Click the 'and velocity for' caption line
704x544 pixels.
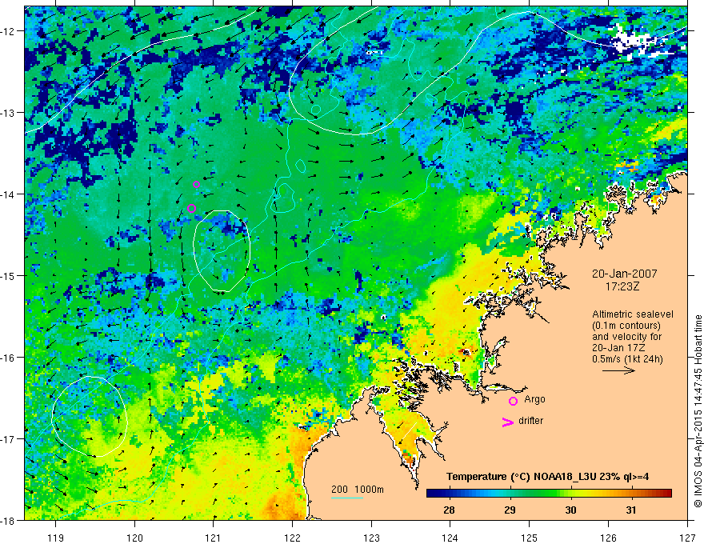(626, 337)
